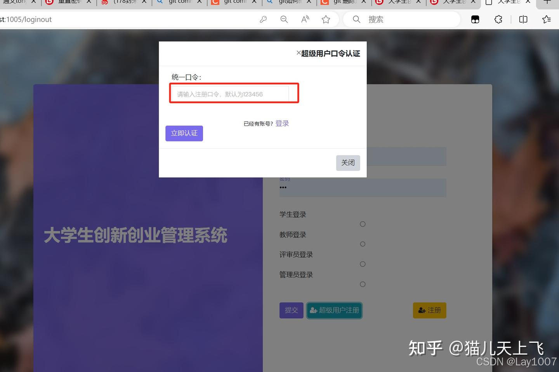
Task: Follow the 登录 link in the dialog
Action: point(282,123)
